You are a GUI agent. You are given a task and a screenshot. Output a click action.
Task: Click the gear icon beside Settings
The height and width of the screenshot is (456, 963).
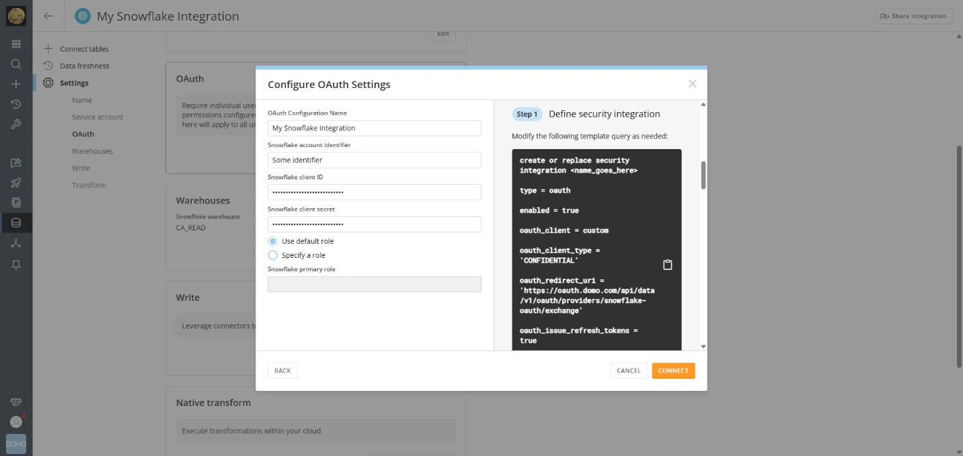48,83
